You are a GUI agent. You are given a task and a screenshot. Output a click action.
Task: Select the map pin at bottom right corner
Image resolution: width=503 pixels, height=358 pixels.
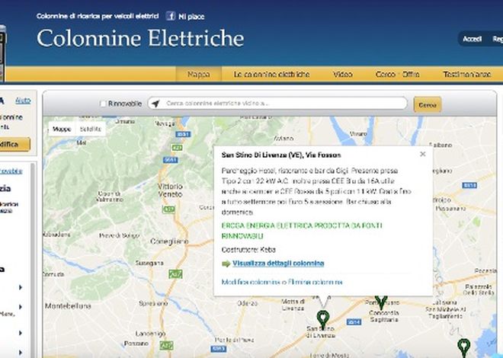coord(464,347)
